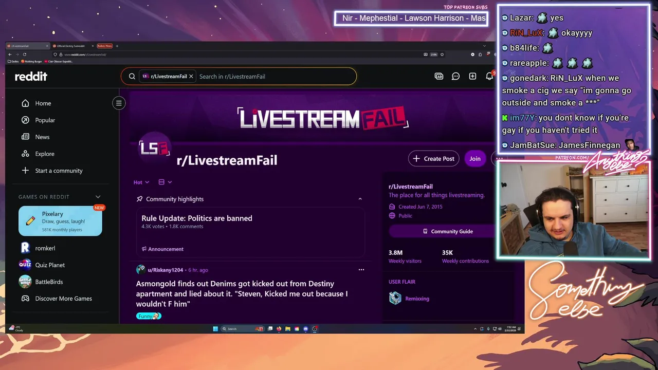This screenshot has width=658, height=370.
Task: Click the LSF community avatar
Action: 155,148
